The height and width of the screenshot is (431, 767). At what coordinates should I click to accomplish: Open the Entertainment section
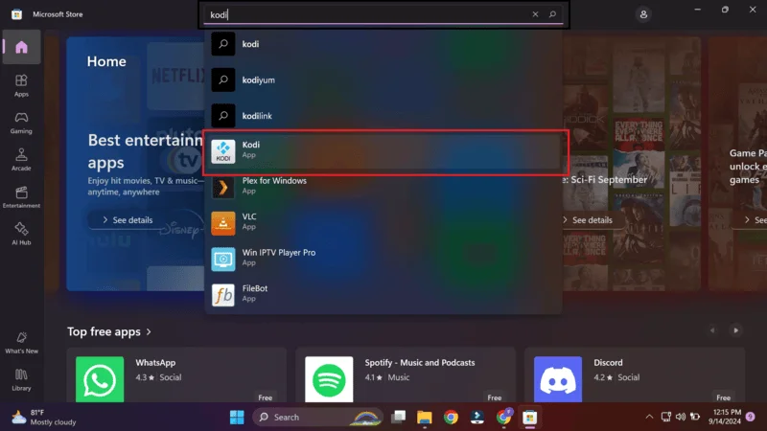(21, 197)
